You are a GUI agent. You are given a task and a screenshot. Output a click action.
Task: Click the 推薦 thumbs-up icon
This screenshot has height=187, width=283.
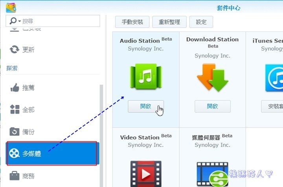pyautogui.click(x=15, y=88)
